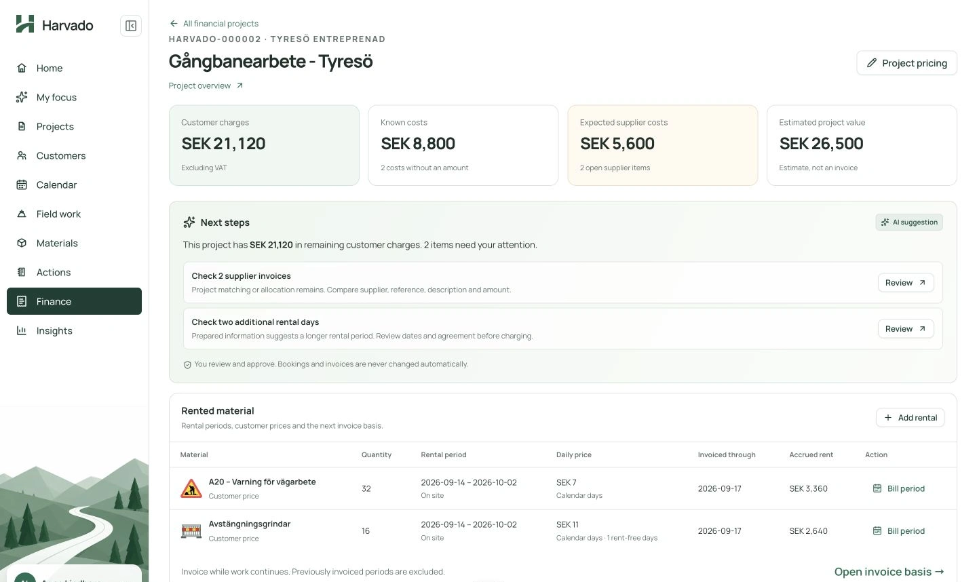The height and width of the screenshot is (582, 977).
Task: Click accrued rent SEK 2,640
Action: click(809, 531)
